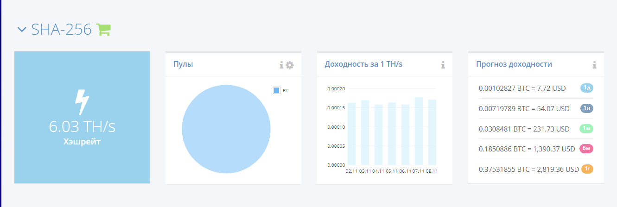Click the 02.11 bar in profitability chart
Viewport: 617px width, 207px height.
352,134
